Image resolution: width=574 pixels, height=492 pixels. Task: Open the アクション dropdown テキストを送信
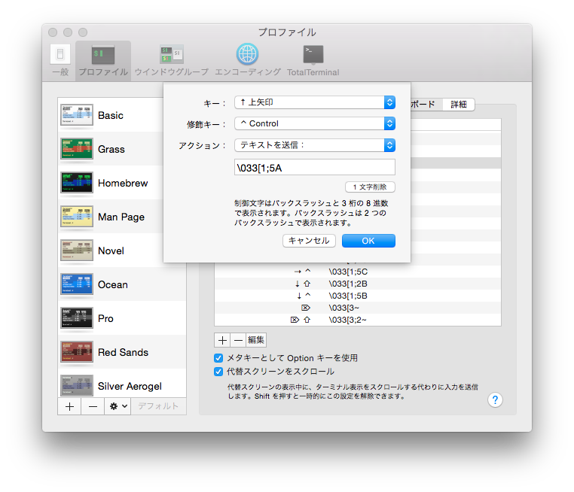pos(315,145)
